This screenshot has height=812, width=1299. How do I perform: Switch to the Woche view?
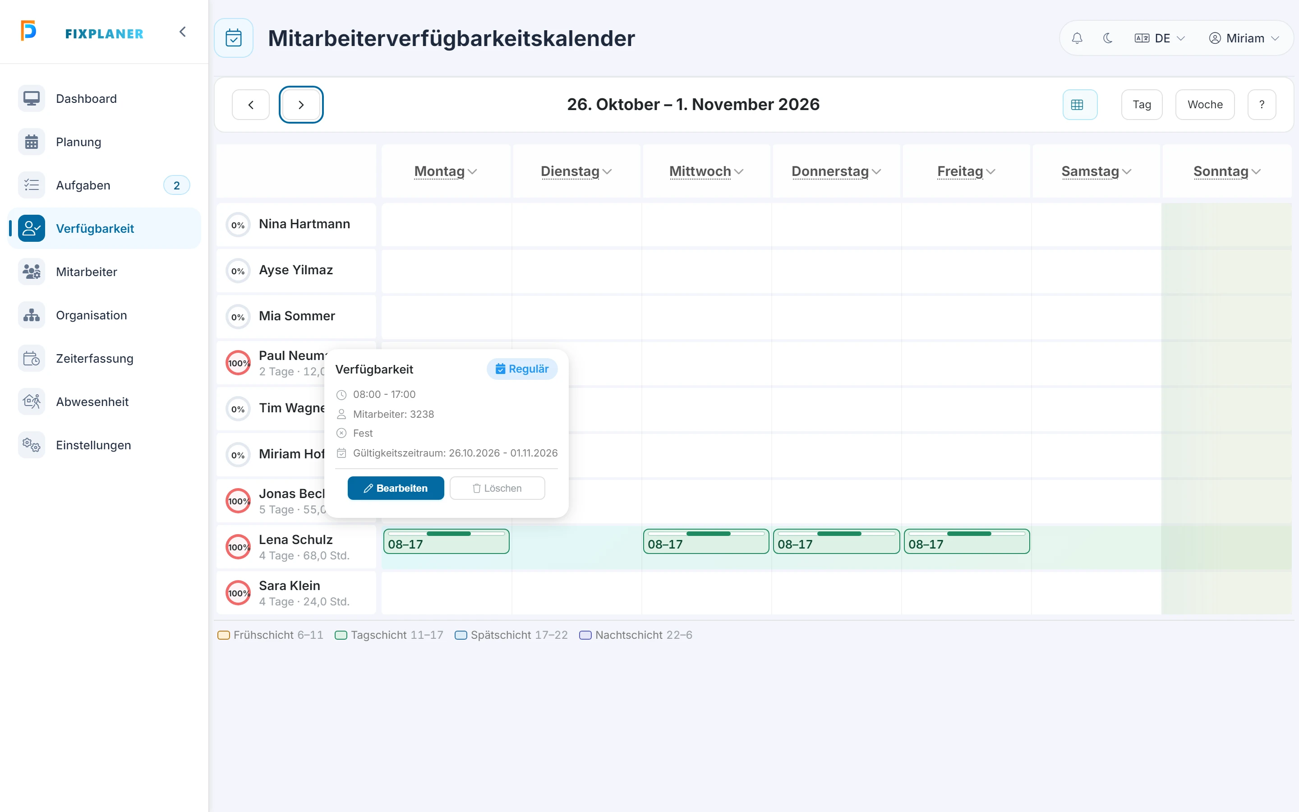(1205, 105)
